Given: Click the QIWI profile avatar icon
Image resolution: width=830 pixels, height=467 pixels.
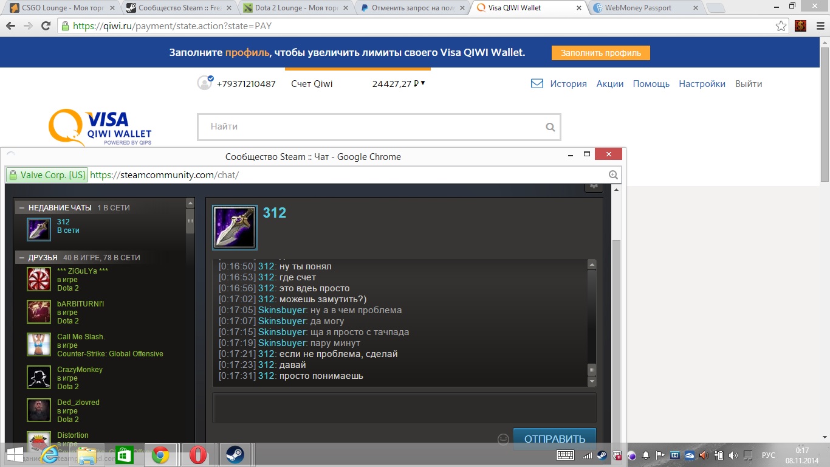Looking at the screenshot, I should [205, 83].
